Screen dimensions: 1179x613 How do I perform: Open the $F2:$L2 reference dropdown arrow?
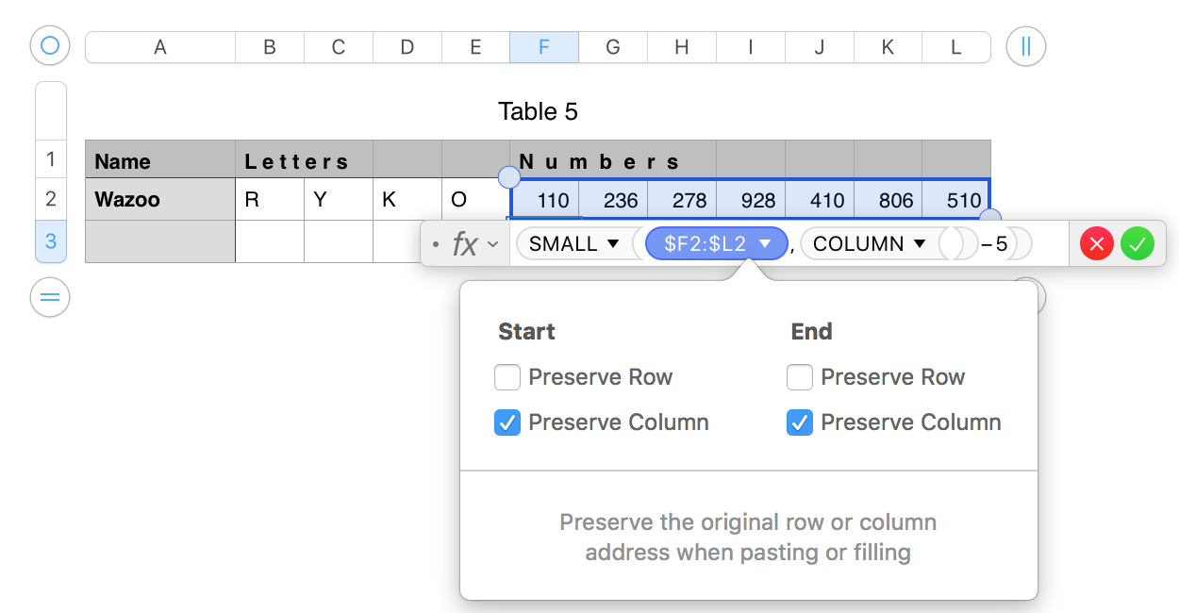point(766,244)
